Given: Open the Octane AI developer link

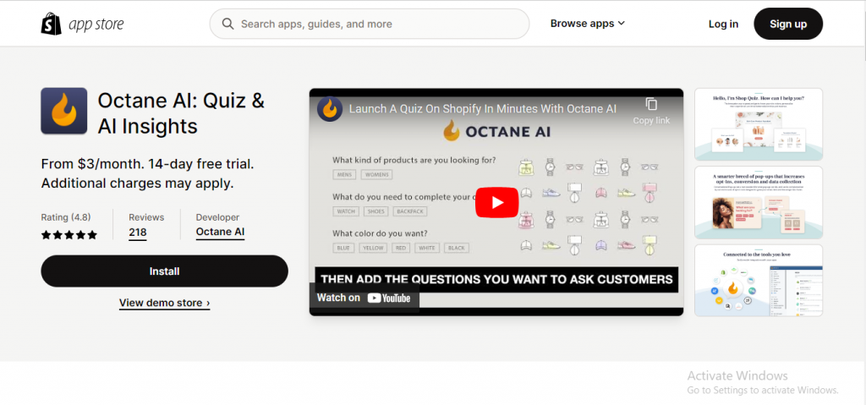Looking at the screenshot, I should [x=220, y=233].
